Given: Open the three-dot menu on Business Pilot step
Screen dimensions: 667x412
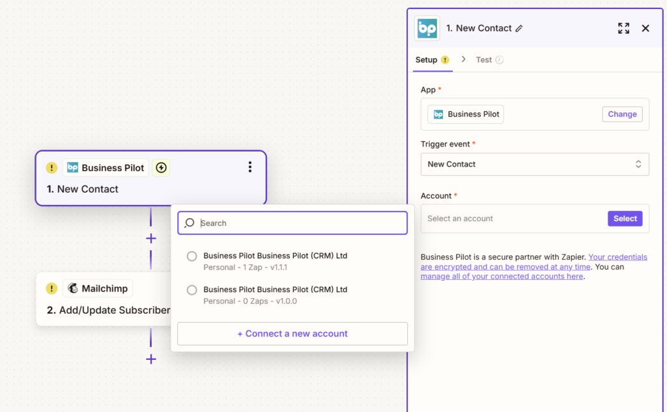Looking at the screenshot, I should pos(250,167).
